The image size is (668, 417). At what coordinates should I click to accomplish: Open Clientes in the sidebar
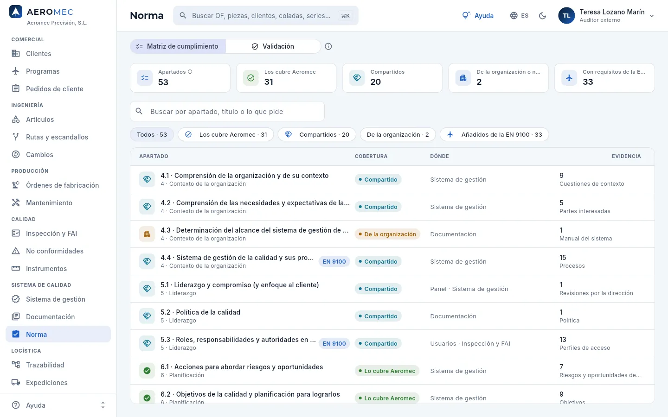point(58,54)
